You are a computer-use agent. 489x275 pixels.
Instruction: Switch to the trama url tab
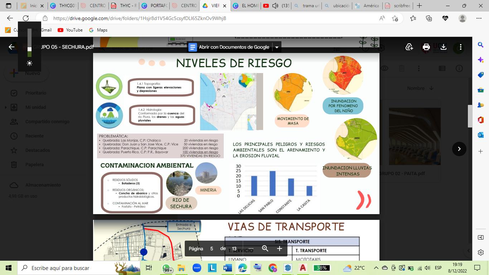point(306,6)
